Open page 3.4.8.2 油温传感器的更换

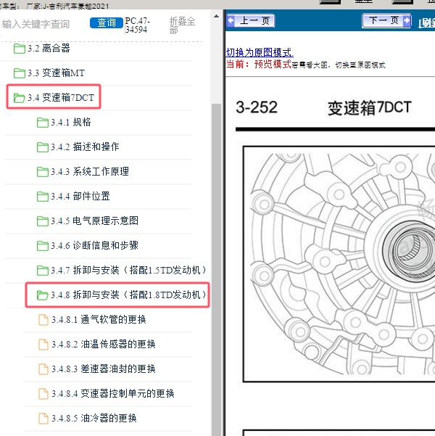click(104, 345)
